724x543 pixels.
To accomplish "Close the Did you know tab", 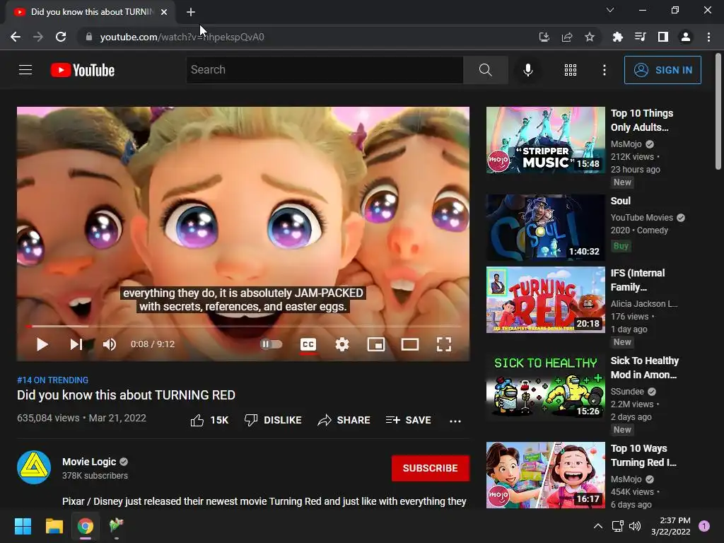I will [x=164, y=12].
